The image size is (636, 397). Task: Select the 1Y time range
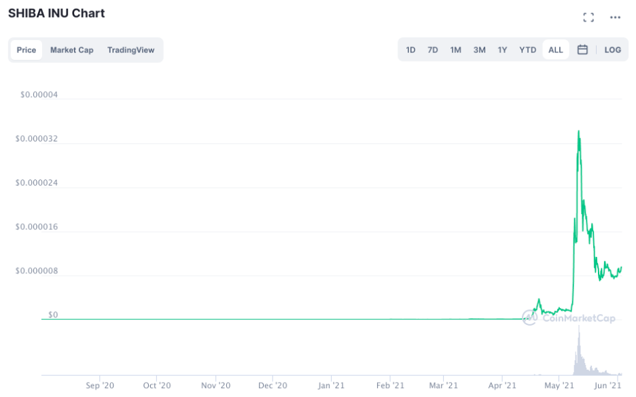coord(503,50)
